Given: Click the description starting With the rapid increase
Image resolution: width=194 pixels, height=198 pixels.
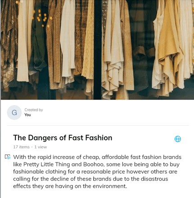Looking at the screenshot, I should [97, 171].
